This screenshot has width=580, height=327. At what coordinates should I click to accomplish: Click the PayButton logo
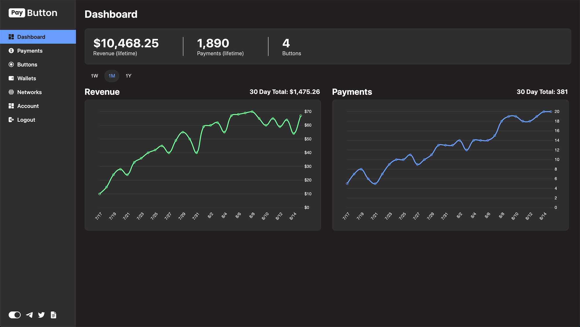point(33,13)
